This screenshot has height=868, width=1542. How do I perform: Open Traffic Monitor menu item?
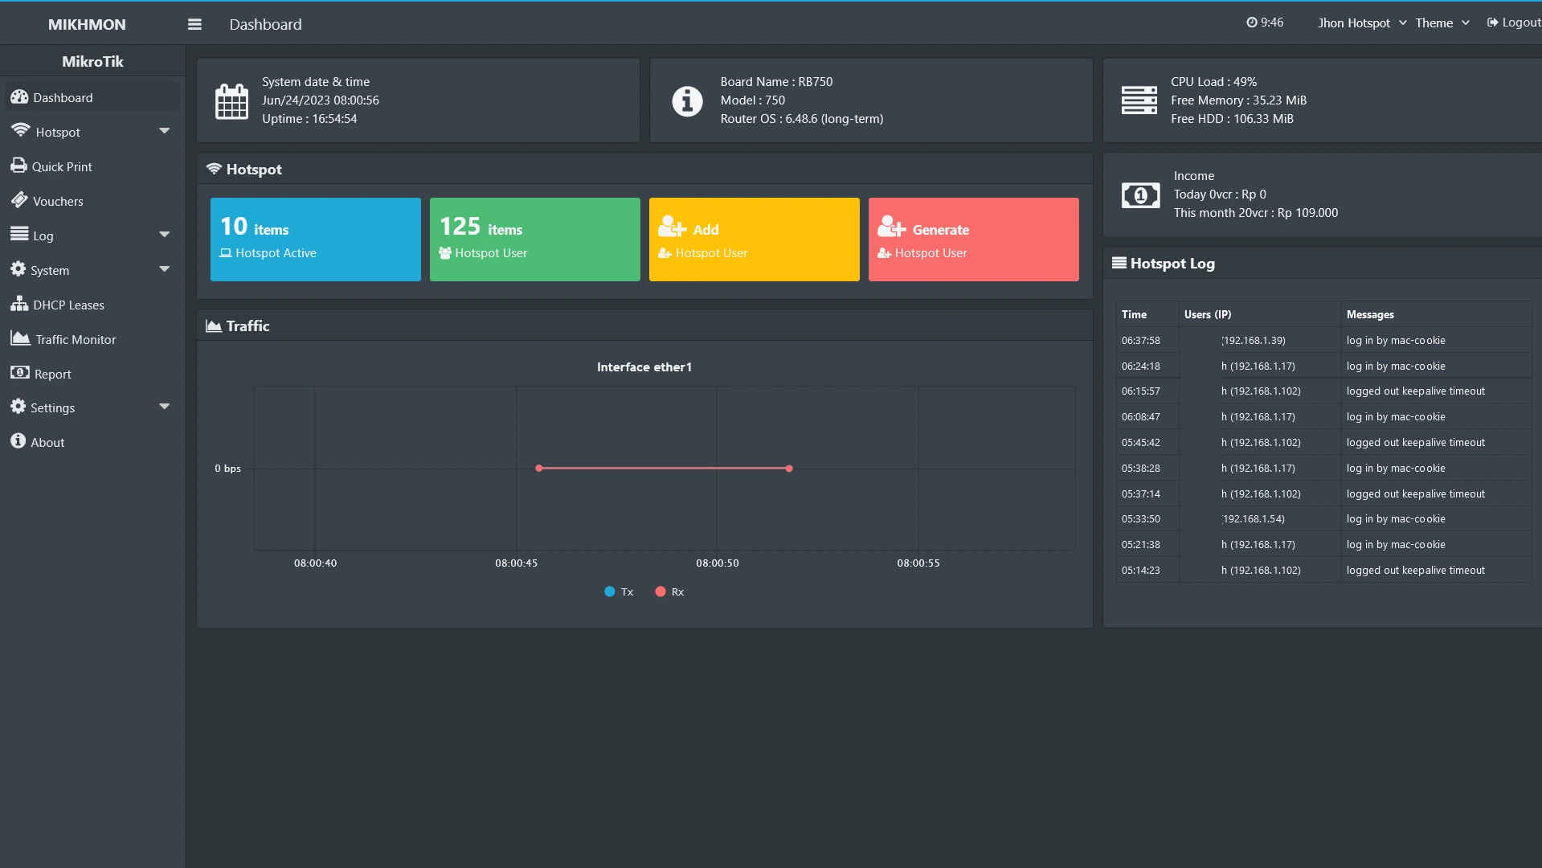[92, 339]
